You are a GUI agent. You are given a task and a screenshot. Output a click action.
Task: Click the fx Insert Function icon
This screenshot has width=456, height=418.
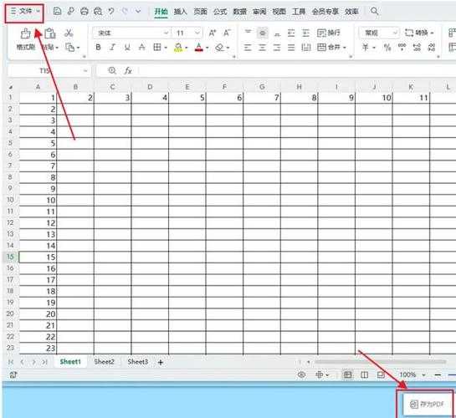(x=128, y=70)
